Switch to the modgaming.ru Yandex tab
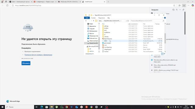Viewport: 195px width, 109px height. [45, 2]
